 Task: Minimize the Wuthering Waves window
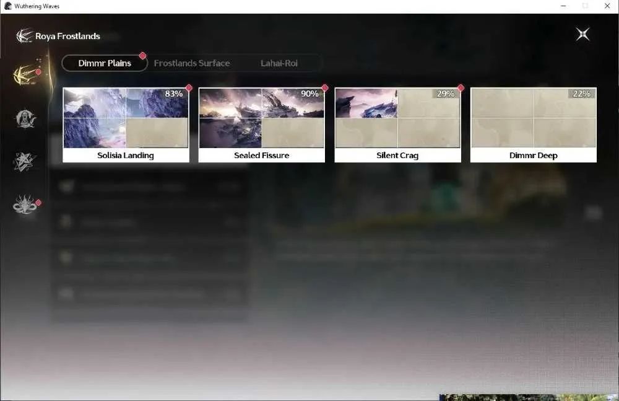point(563,6)
